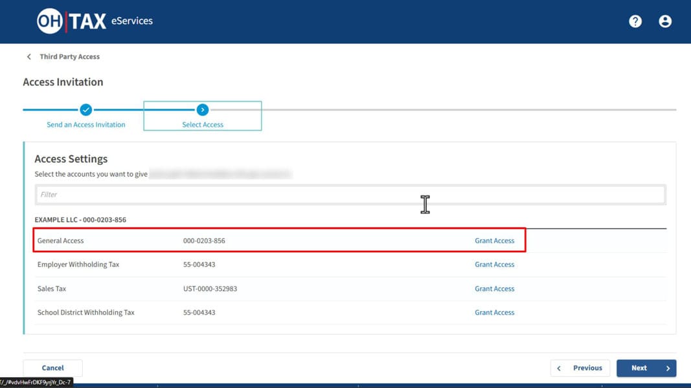
Task: Click the completed checkmark step icon
Action: [86, 109]
